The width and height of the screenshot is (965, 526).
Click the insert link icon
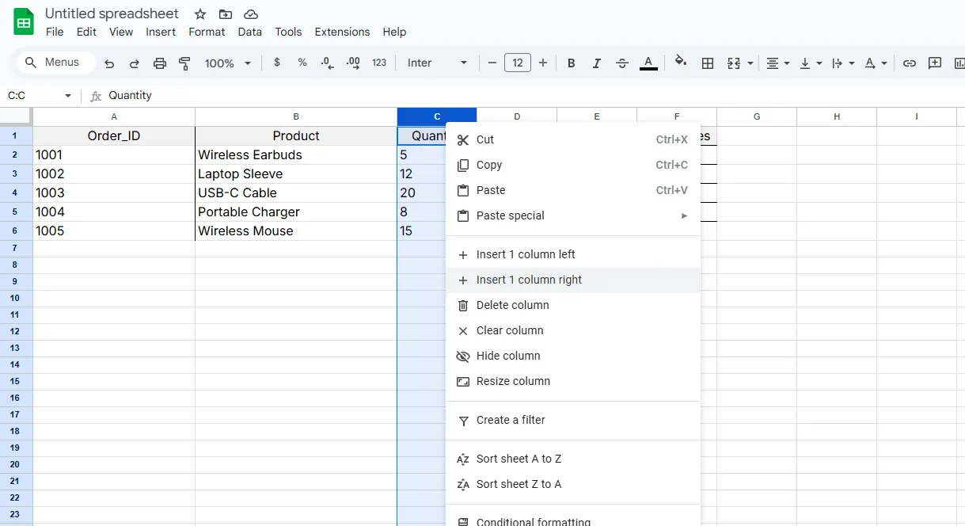pos(910,63)
